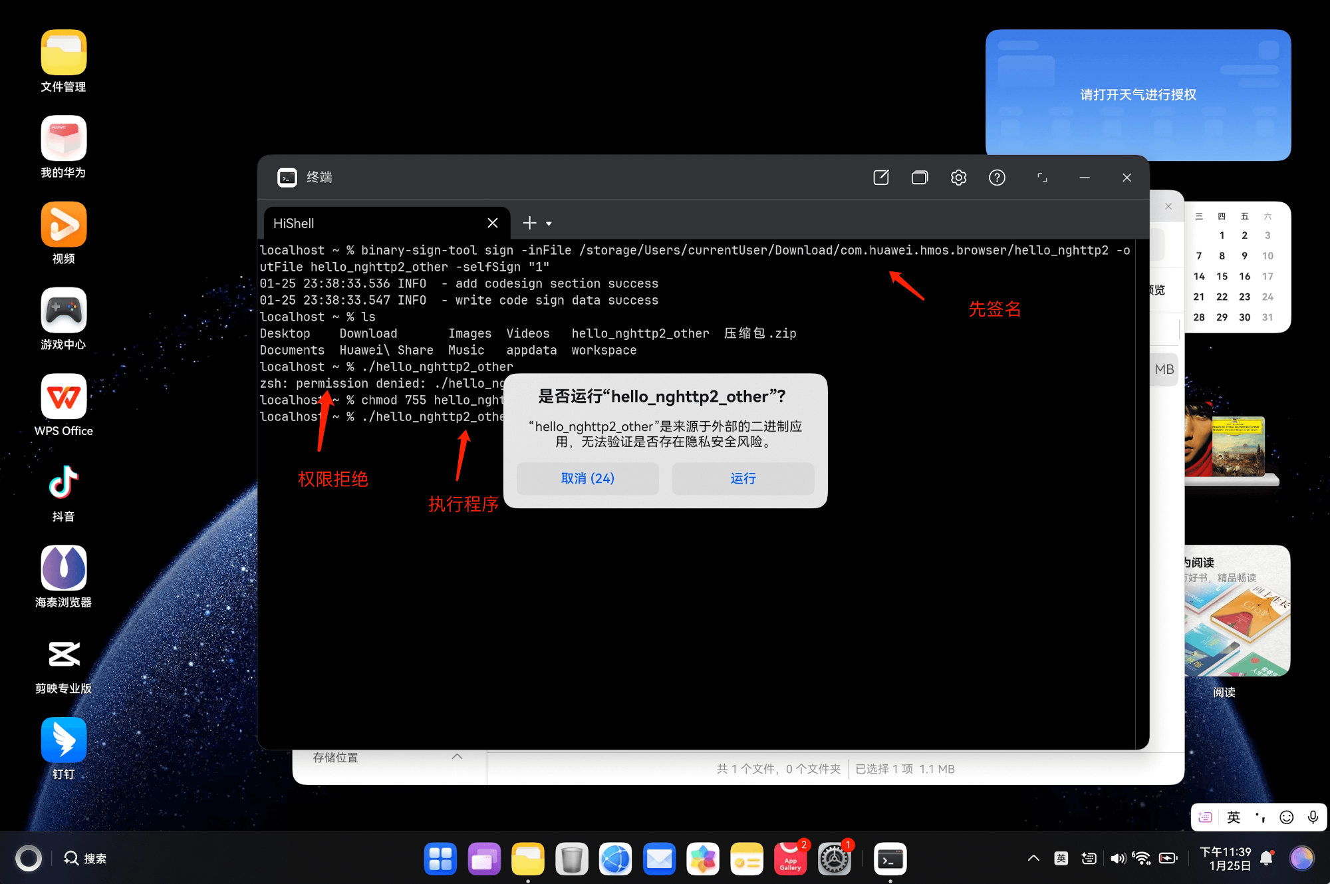Click the terminal help question mark icon
Screen dimensions: 1330x884
click(x=997, y=178)
